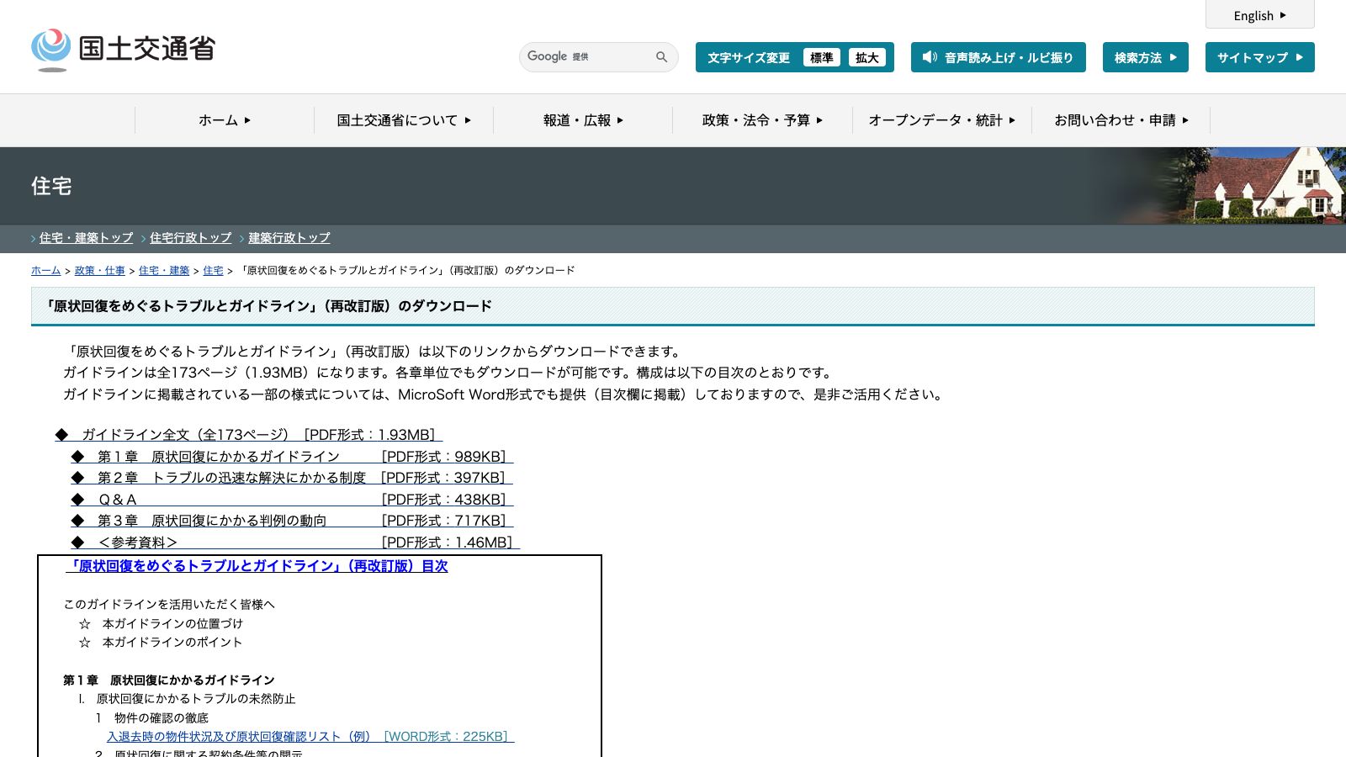Click the 住宅・建築 breadcrumb link
This screenshot has height=757, width=1346.
pyautogui.click(x=164, y=271)
